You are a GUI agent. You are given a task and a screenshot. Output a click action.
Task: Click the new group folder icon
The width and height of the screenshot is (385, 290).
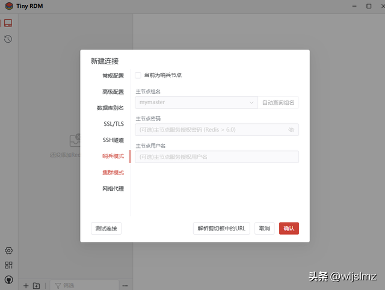(x=36, y=286)
